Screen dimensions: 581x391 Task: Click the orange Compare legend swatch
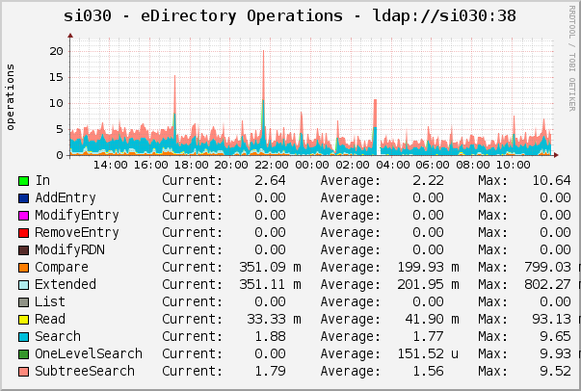(x=23, y=268)
